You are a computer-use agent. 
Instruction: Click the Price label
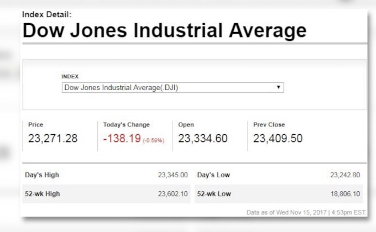(35, 125)
